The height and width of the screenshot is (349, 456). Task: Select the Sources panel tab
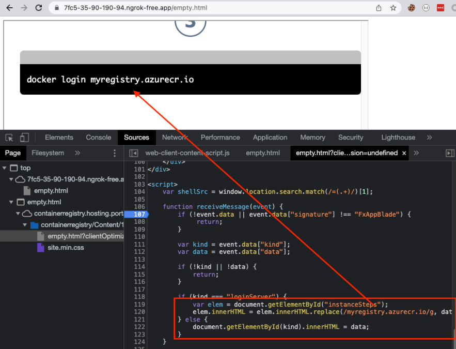(136, 138)
